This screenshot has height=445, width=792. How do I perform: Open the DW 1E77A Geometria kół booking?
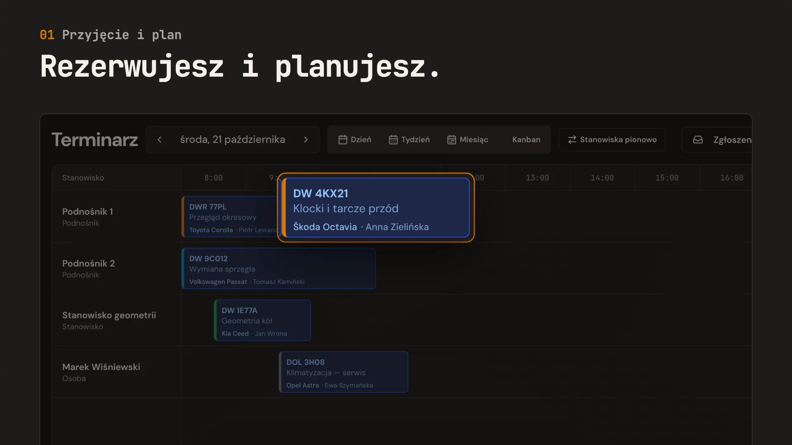coord(263,320)
